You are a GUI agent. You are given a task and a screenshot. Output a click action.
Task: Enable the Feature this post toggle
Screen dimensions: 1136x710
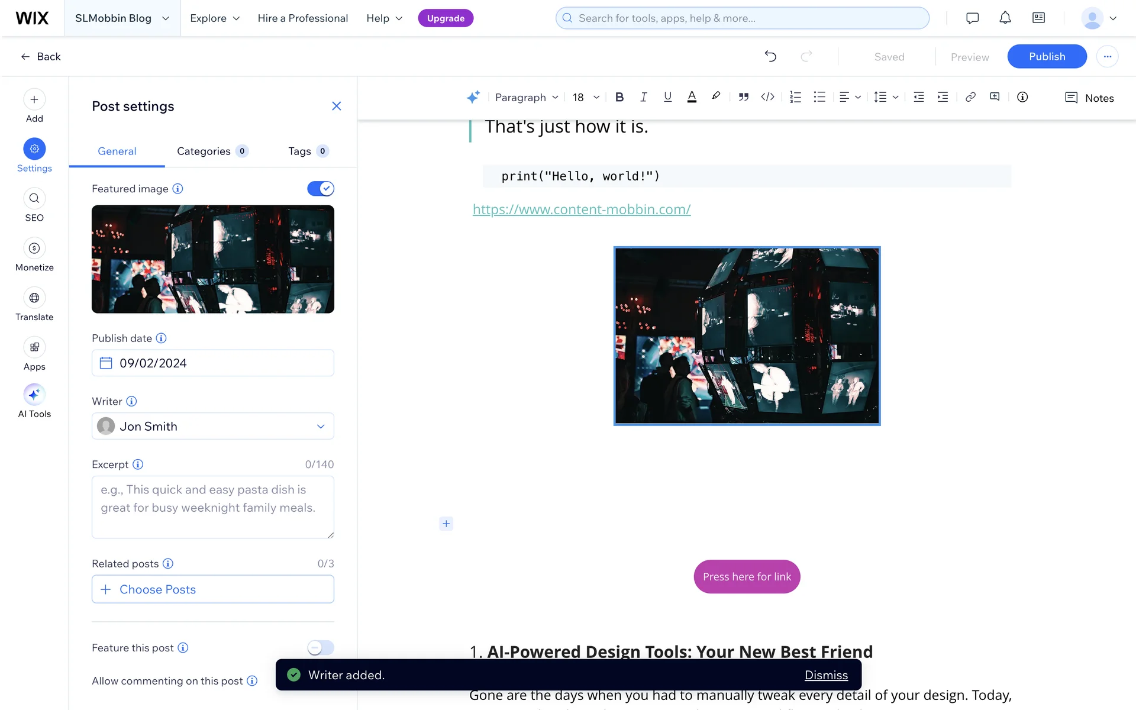(x=320, y=648)
